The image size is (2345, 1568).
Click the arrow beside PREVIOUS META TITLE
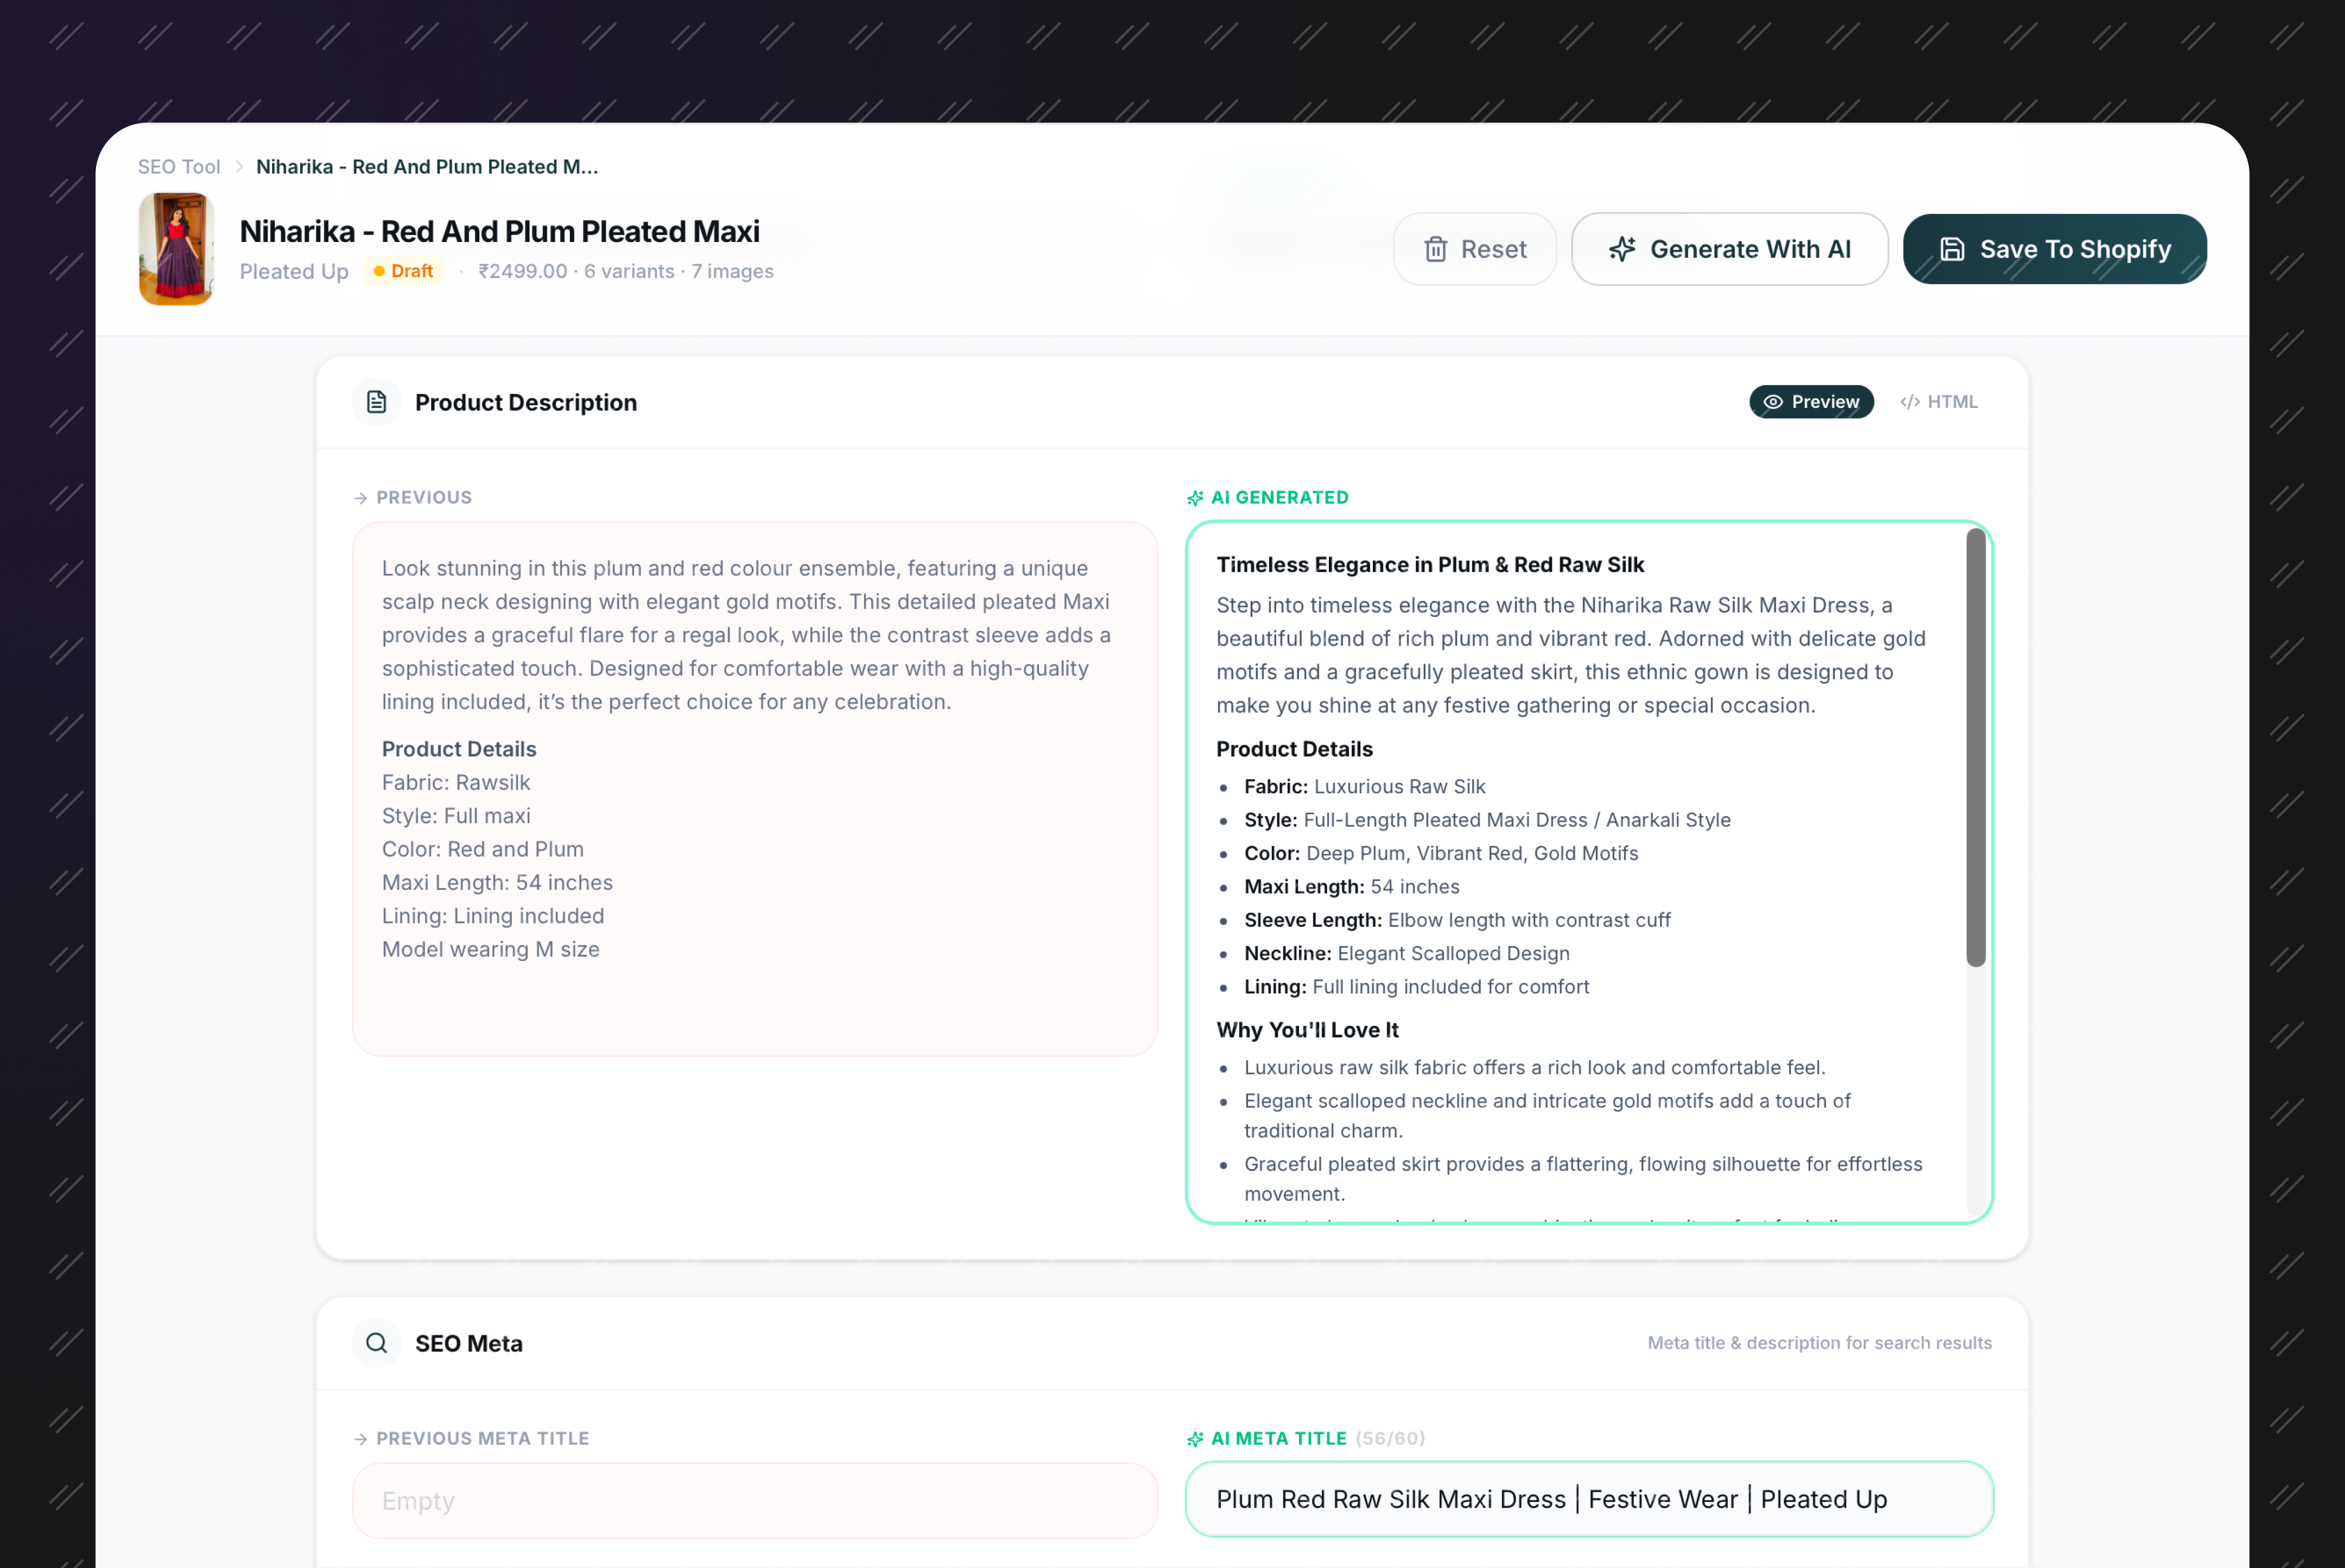(x=360, y=1438)
